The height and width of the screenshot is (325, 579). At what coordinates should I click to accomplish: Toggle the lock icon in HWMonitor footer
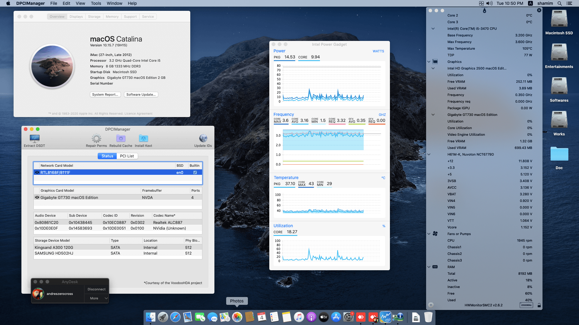point(539,305)
